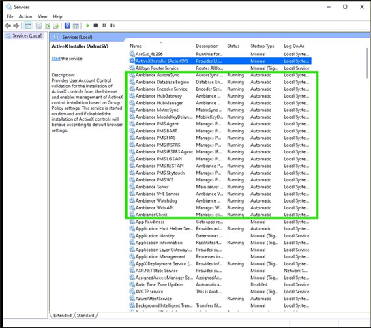The image size is (371, 328).
Task: Select the Ambiance HubGateway service
Action: point(220,96)
